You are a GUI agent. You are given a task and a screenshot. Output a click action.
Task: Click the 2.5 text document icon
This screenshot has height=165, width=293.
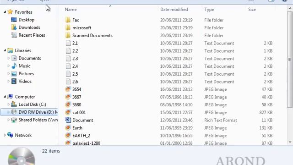click(68, 74)
